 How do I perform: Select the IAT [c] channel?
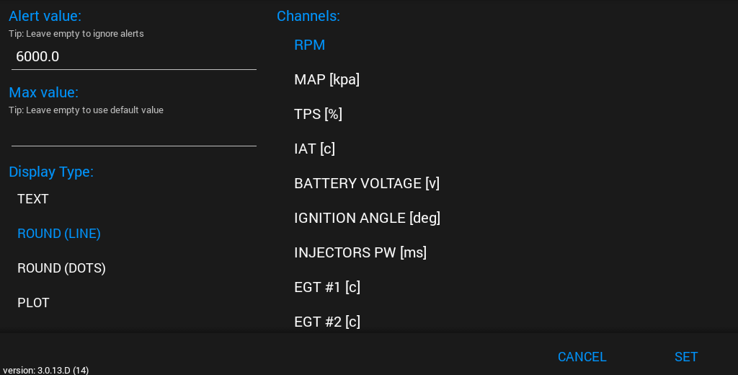click(x=314, y=149)
